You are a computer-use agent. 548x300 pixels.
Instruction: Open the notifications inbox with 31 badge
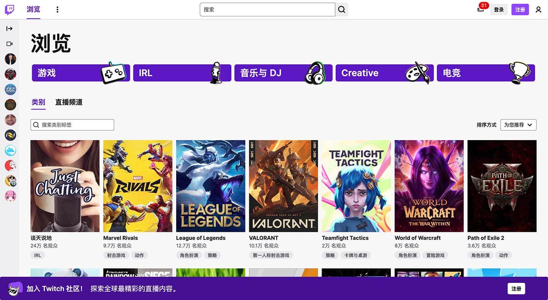pos(481,9)
